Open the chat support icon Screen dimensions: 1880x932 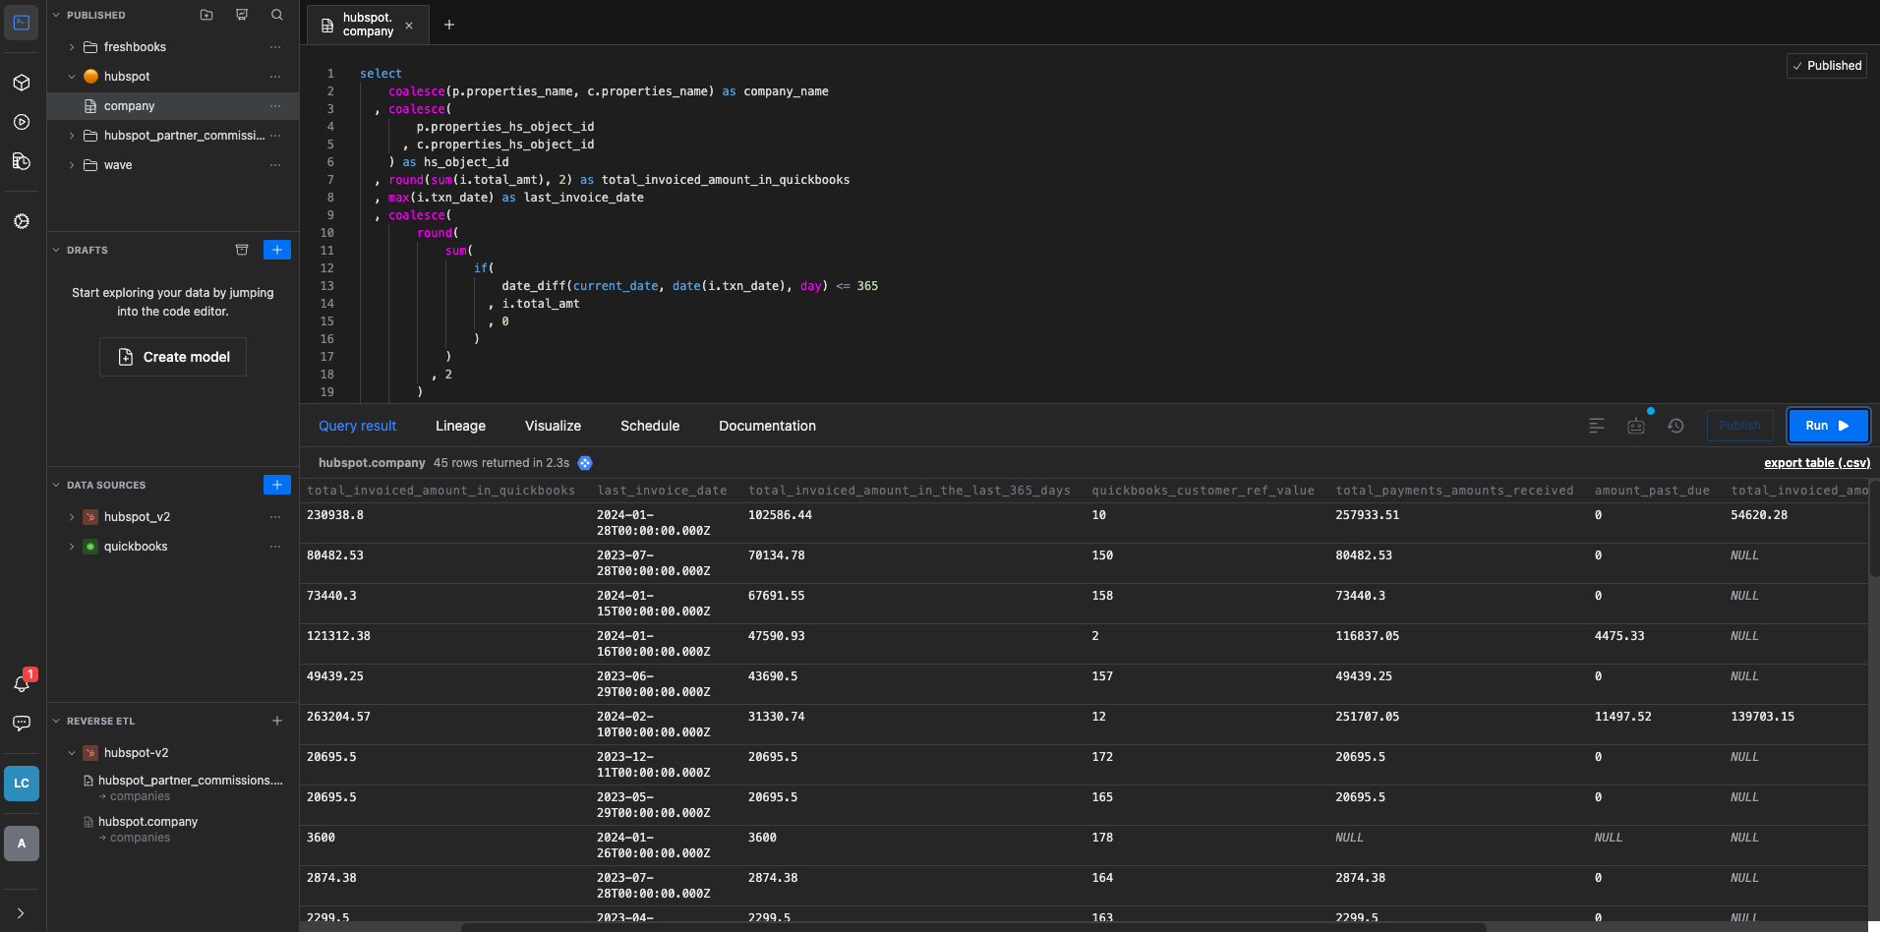[x=22, y=723]
